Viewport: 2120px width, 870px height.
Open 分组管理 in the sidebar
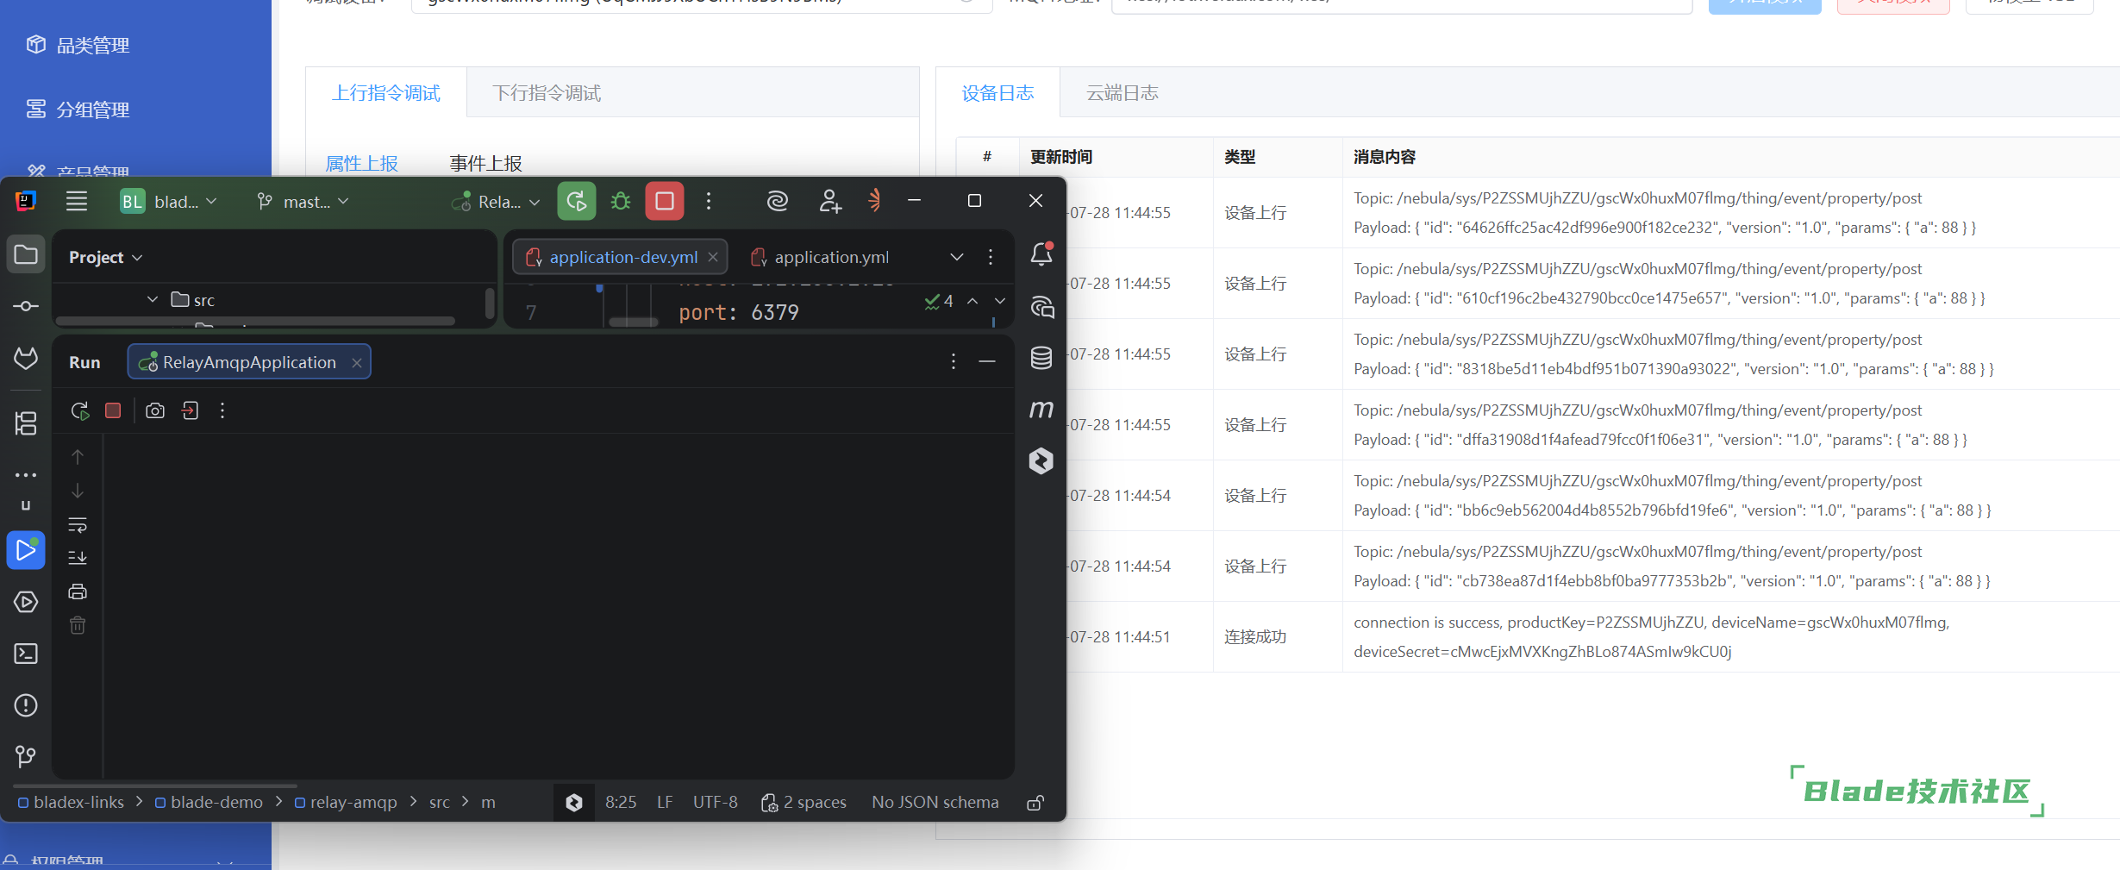click(x=93, y=110)
